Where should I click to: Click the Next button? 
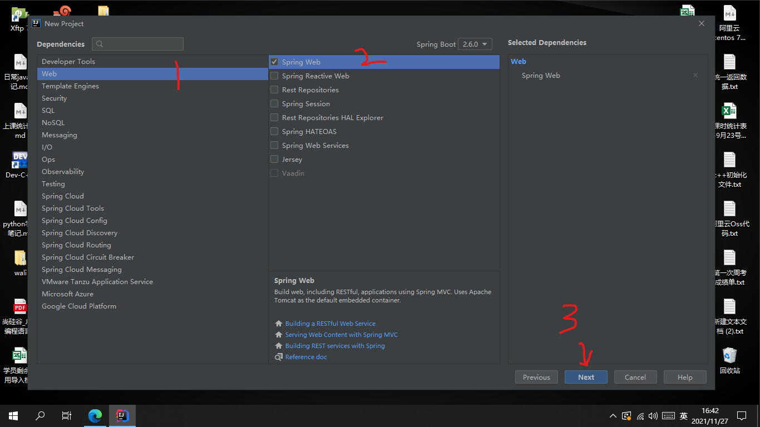[x=586, y=377]
